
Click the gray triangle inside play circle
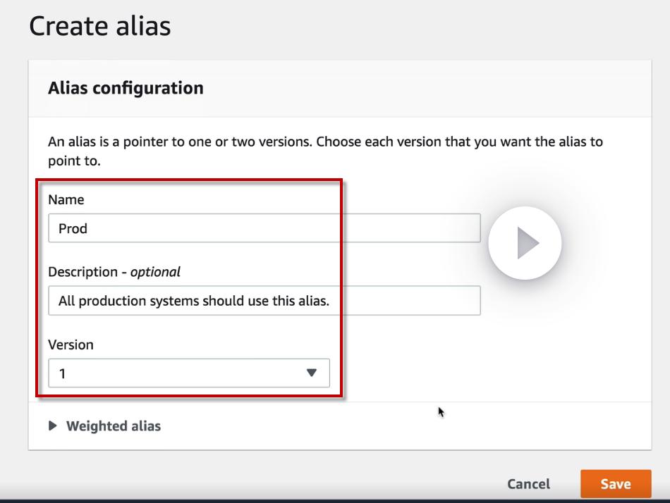coord(527,243)
